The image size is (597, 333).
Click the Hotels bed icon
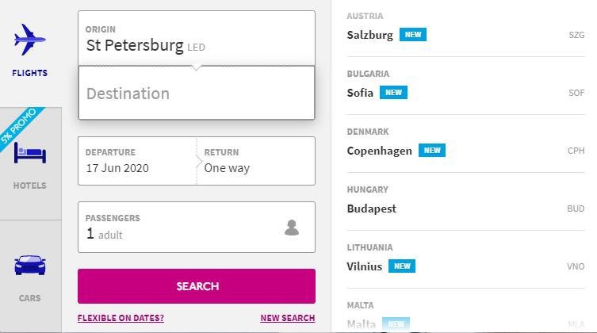[x=30, y=151]
